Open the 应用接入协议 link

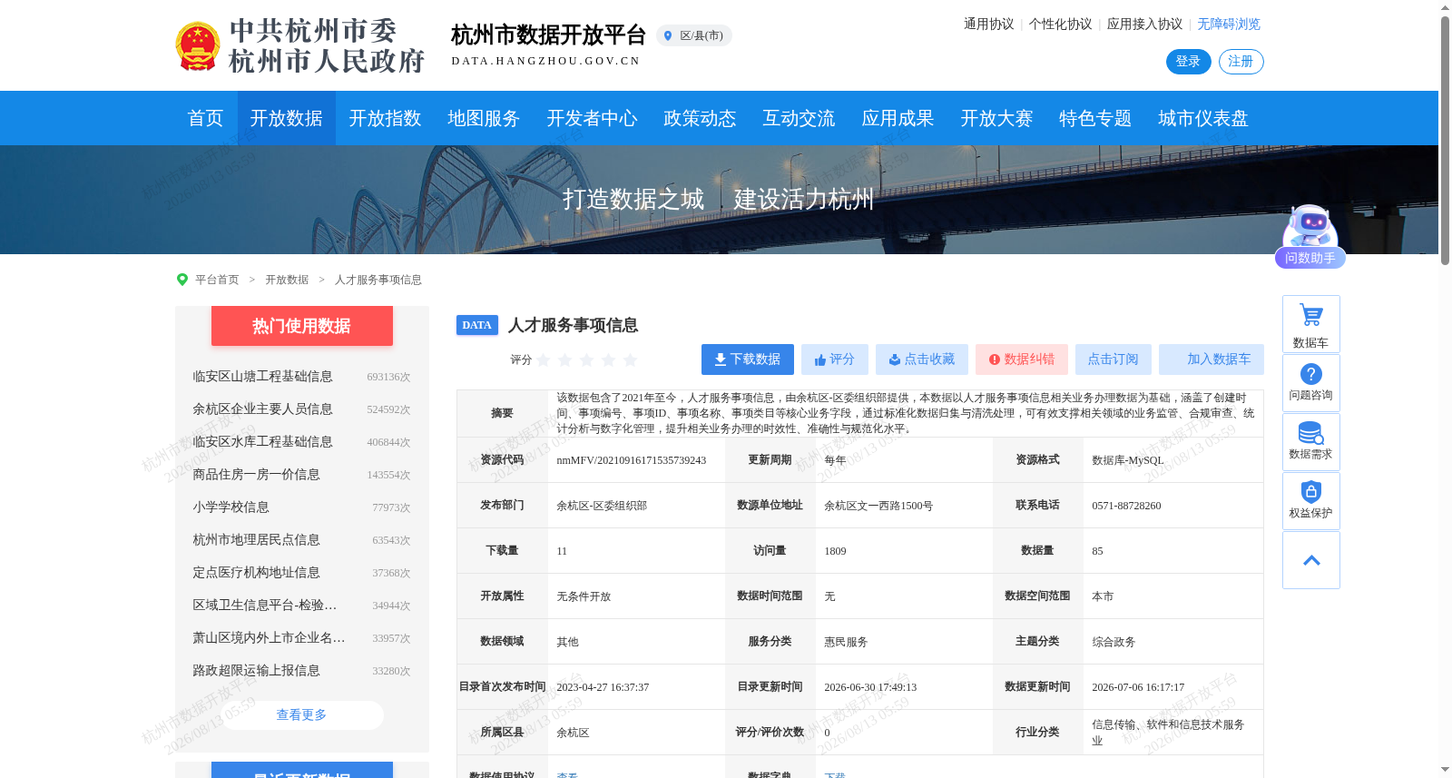point(1144,25)
